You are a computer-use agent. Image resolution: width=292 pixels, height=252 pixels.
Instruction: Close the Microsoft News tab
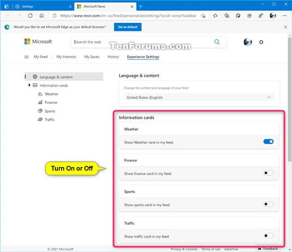point(132,7)
